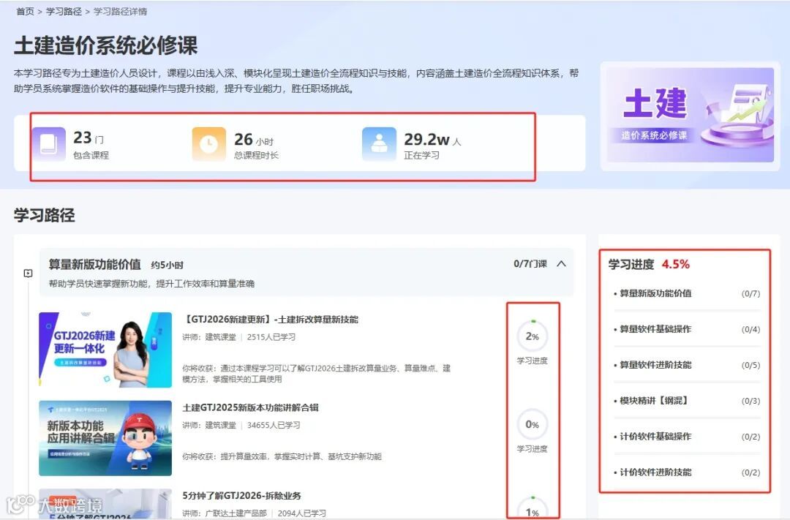Click the (0/5) count for 算量软件进阶技能
Image resolution: width=790 pixels, height=520 pixels.
pos(750,365)
